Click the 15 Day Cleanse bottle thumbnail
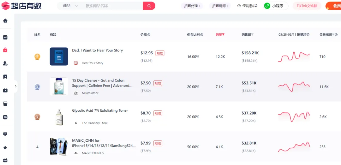 [x=59, y=86]
